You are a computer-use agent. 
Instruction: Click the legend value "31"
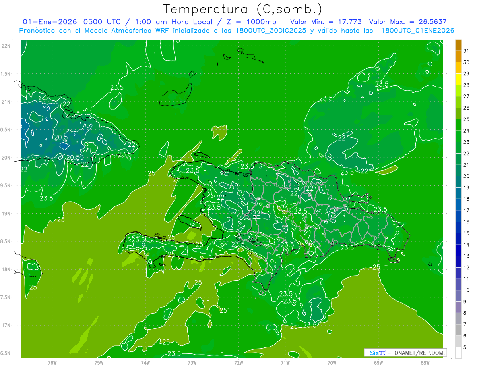467,51
